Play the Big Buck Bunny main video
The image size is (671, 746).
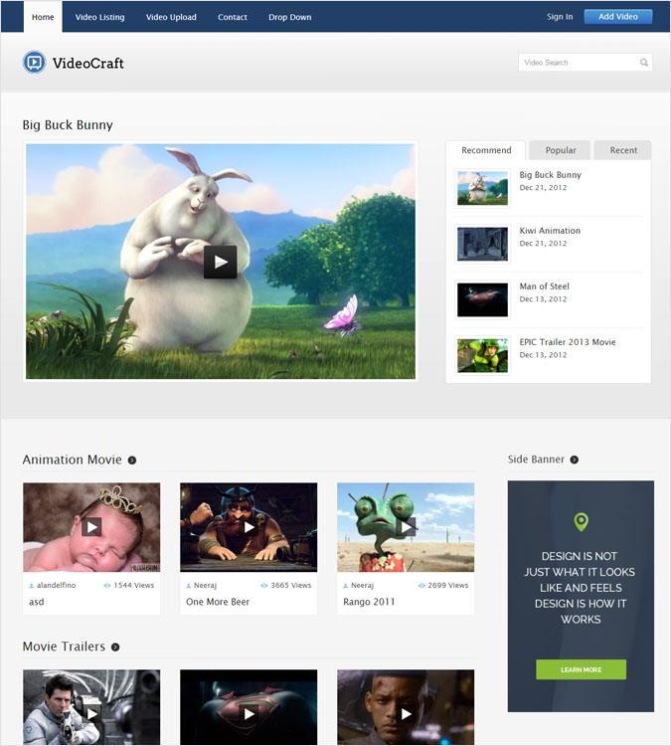click(220, 262)
